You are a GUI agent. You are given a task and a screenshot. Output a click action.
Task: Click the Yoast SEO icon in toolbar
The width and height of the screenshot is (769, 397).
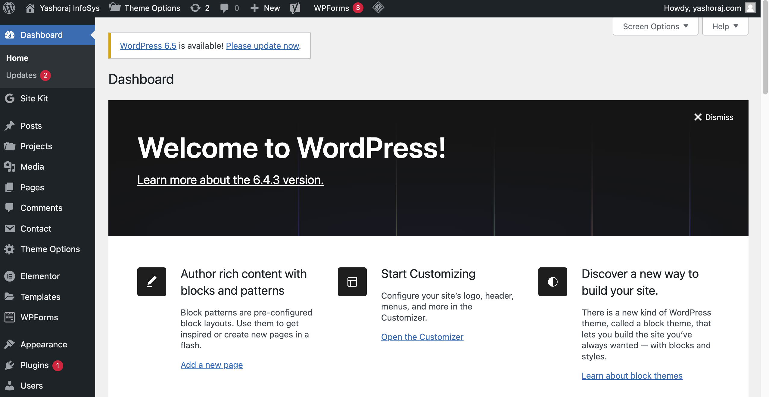click(x=295, y=8)
